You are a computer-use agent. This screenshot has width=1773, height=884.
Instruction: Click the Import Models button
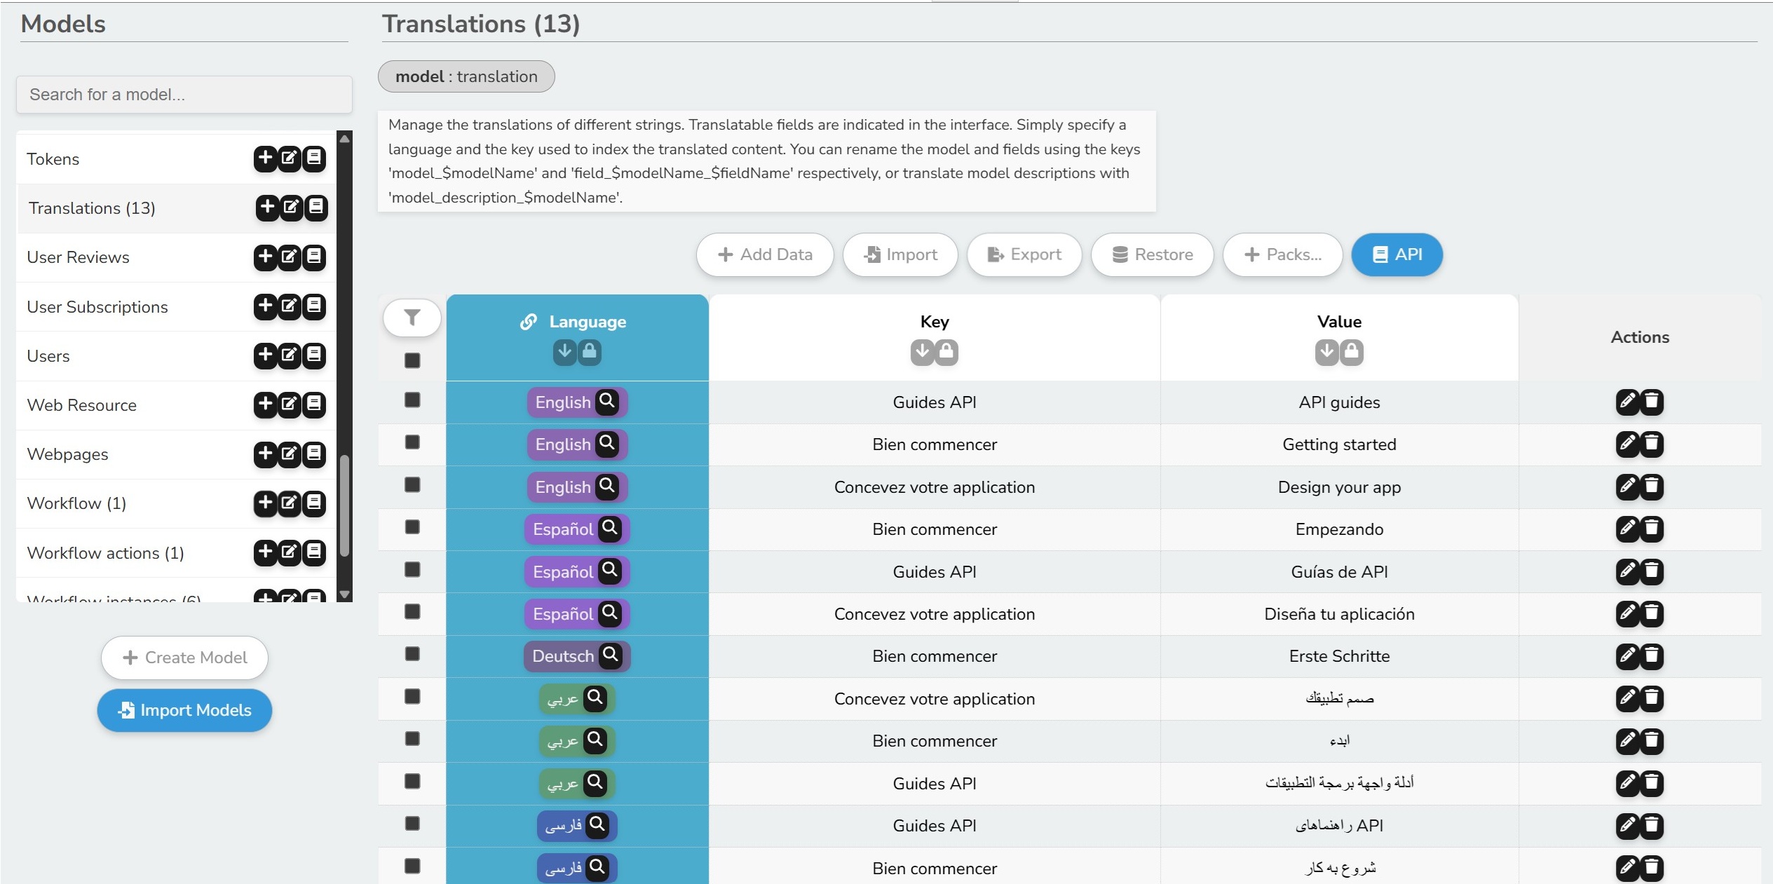[x=184, y=710]
